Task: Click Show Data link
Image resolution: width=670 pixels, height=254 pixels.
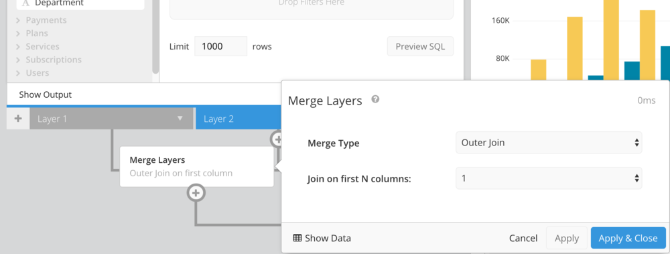Action: 322,238
